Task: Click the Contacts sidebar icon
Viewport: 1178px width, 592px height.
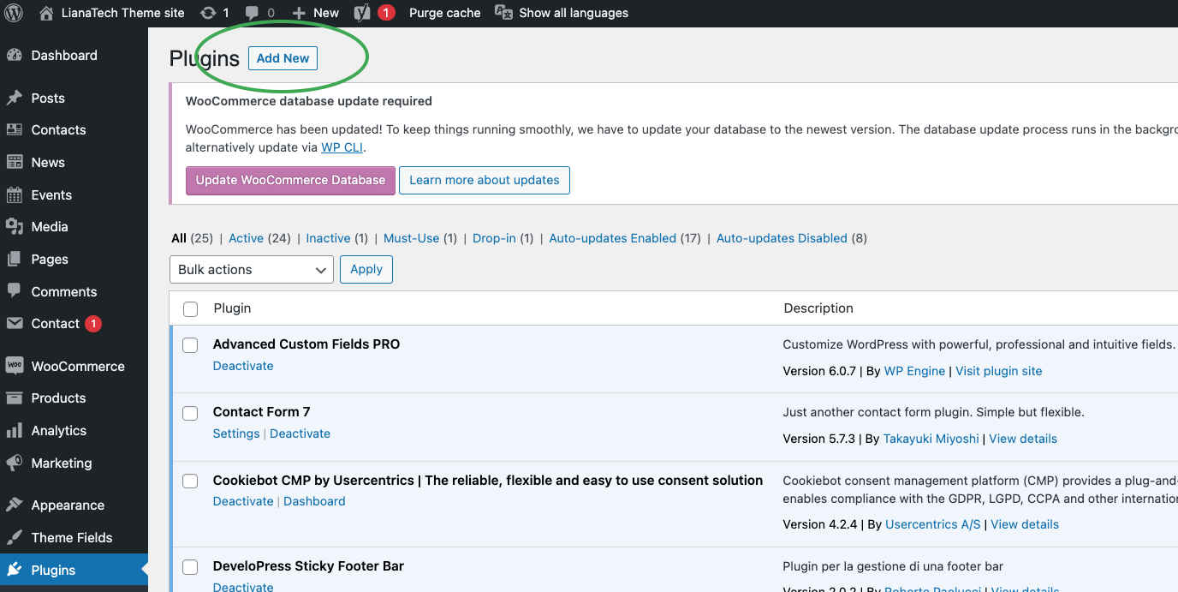Action: 15,129
